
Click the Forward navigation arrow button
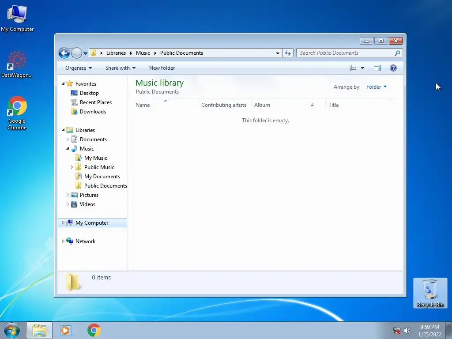(x=76, y=53)
